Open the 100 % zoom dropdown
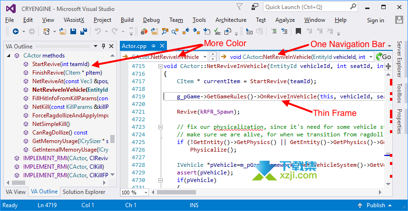 (146, 192)
